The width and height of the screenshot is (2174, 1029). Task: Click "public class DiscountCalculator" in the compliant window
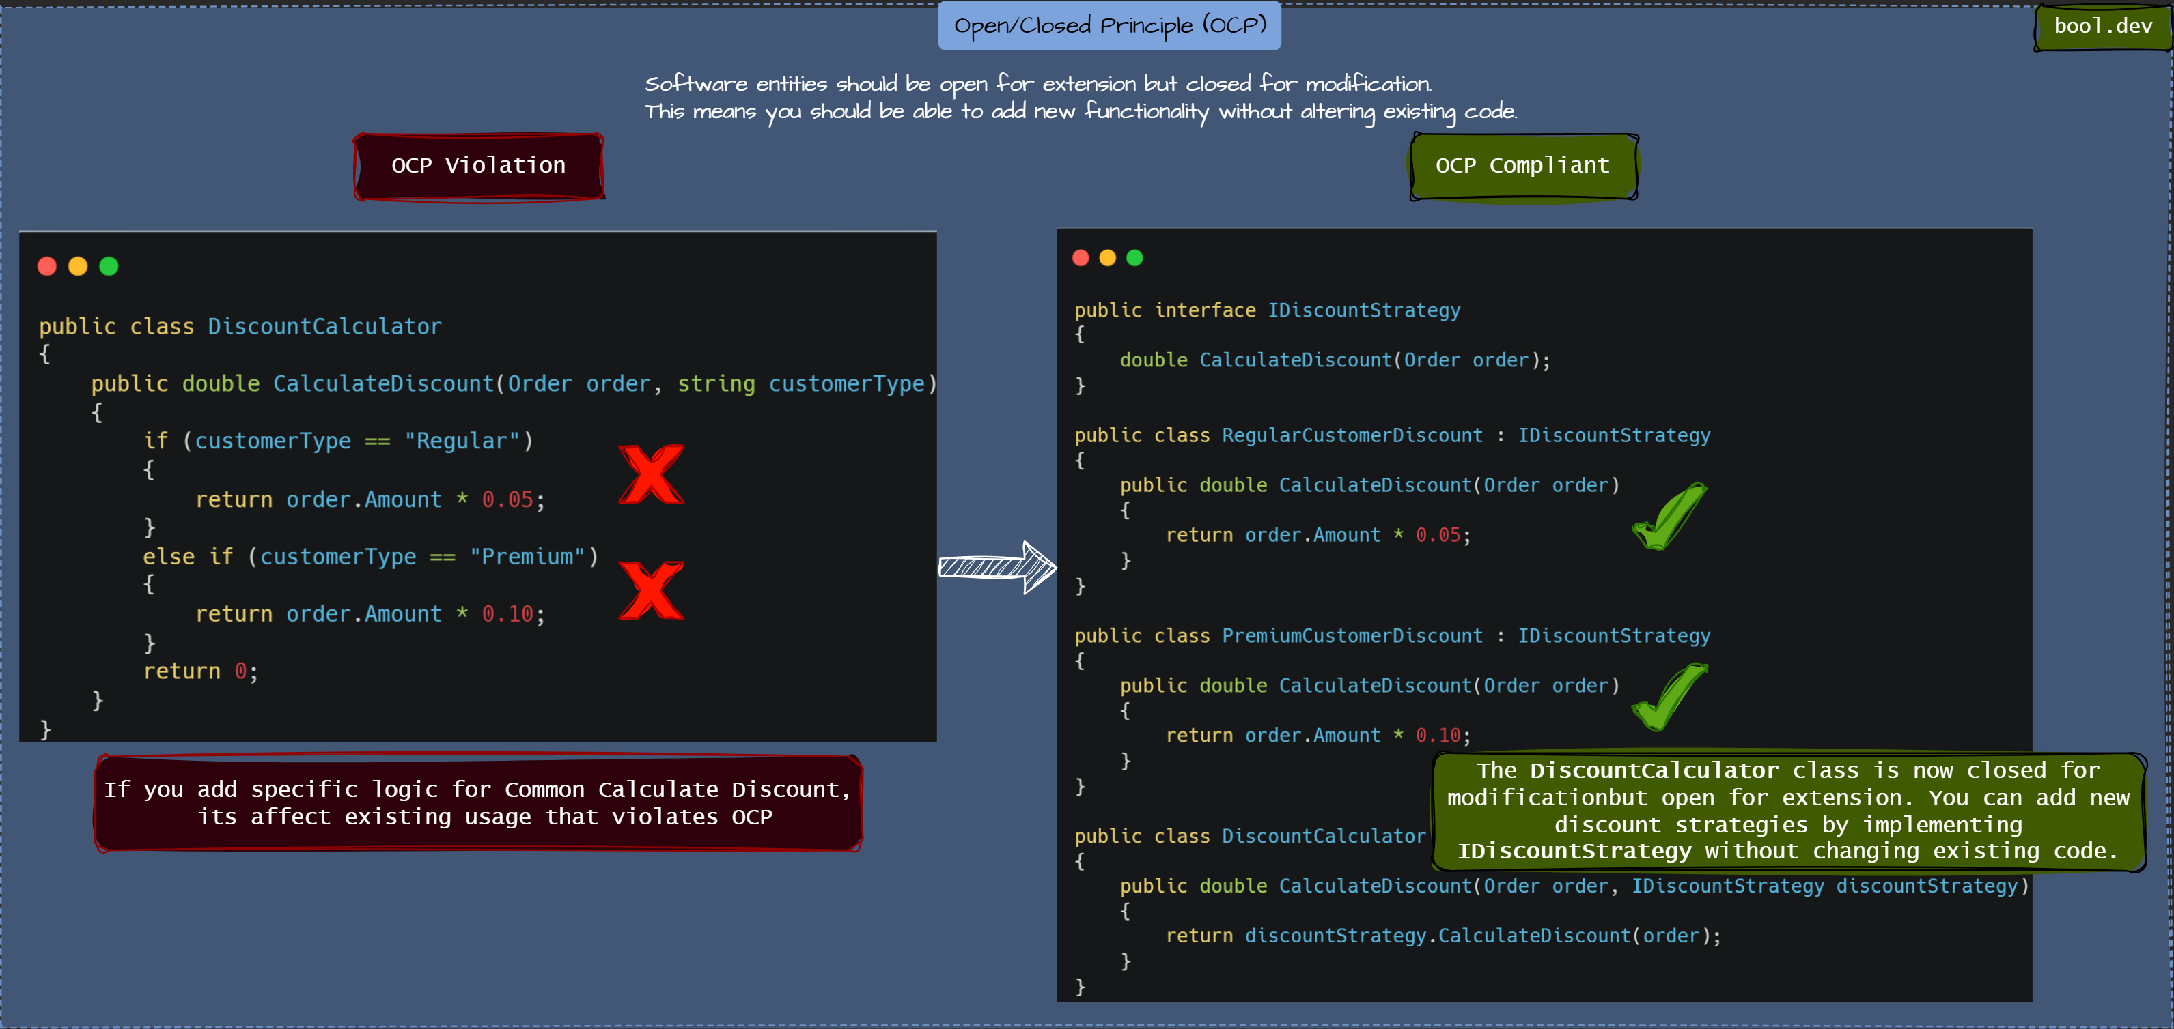1250,836
